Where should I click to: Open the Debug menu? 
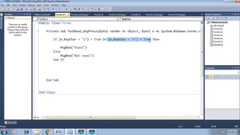point(31,5)
